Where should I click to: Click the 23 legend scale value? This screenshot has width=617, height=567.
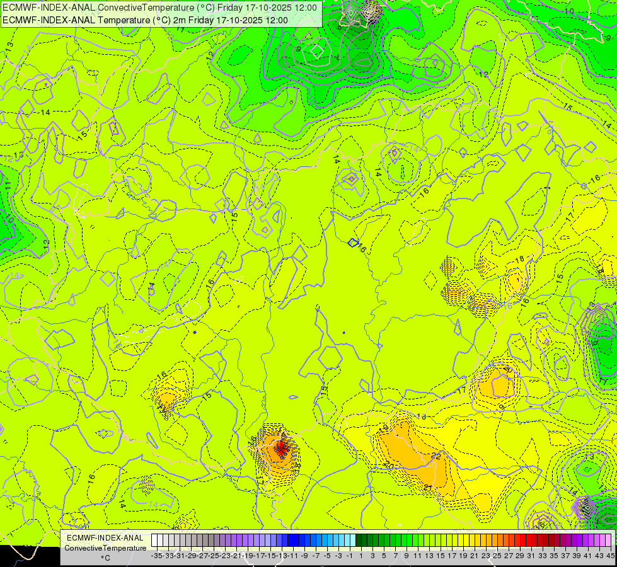(x=485, y=556)
